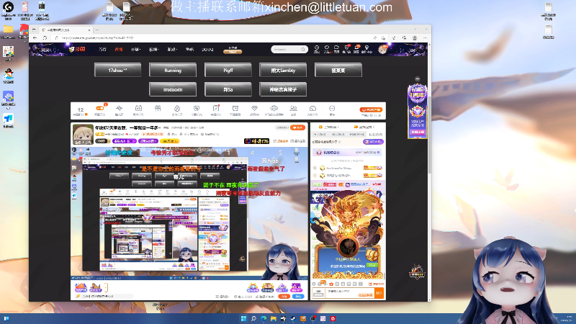
Task: Click the video player stream area
Action: click(189, 213)
